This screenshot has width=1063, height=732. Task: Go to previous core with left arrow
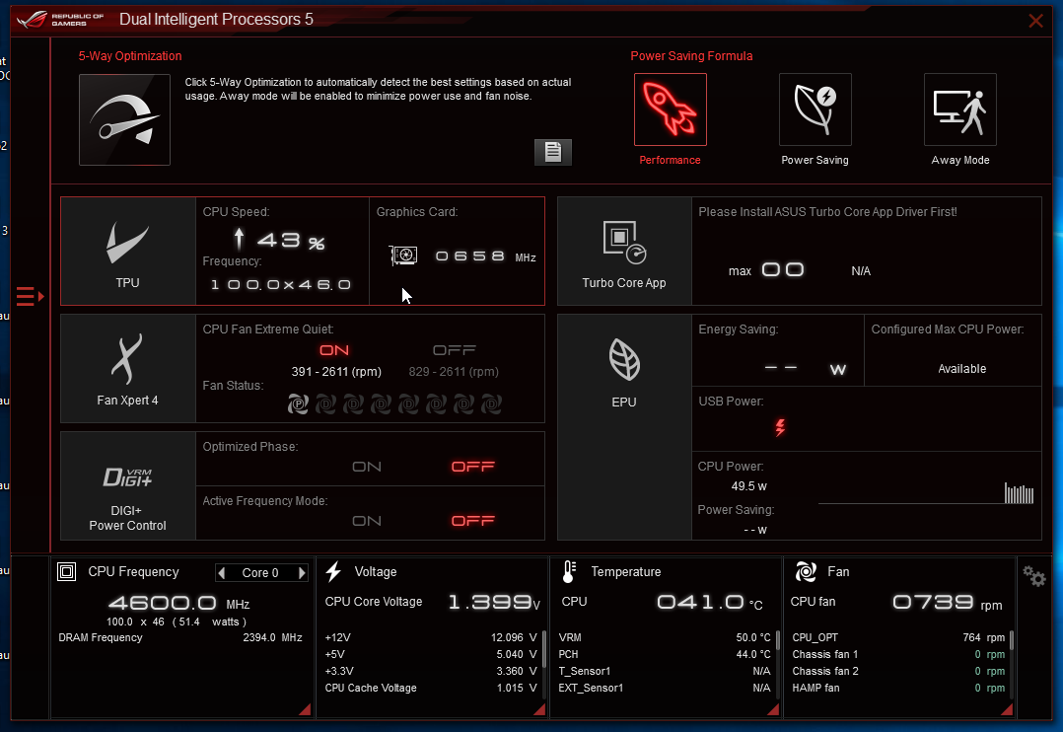click(221, 572)
